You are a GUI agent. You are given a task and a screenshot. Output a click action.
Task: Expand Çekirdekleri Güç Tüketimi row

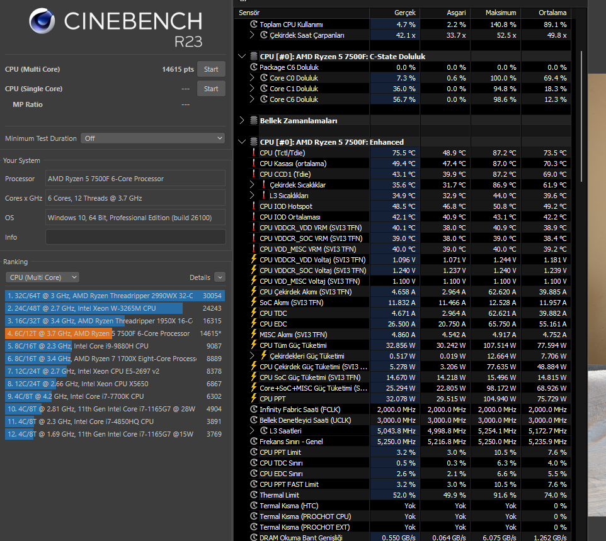tap(252, 356)
